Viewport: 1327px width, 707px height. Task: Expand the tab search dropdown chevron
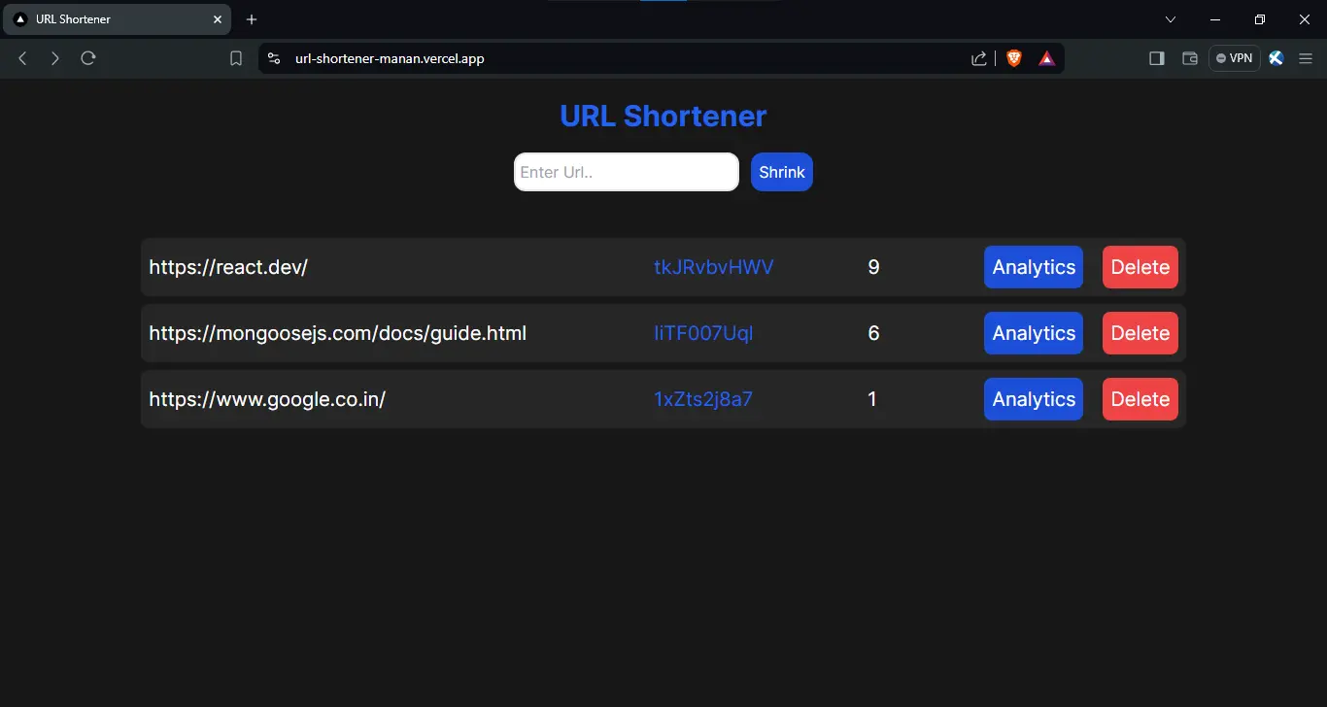click(1171, 19)
